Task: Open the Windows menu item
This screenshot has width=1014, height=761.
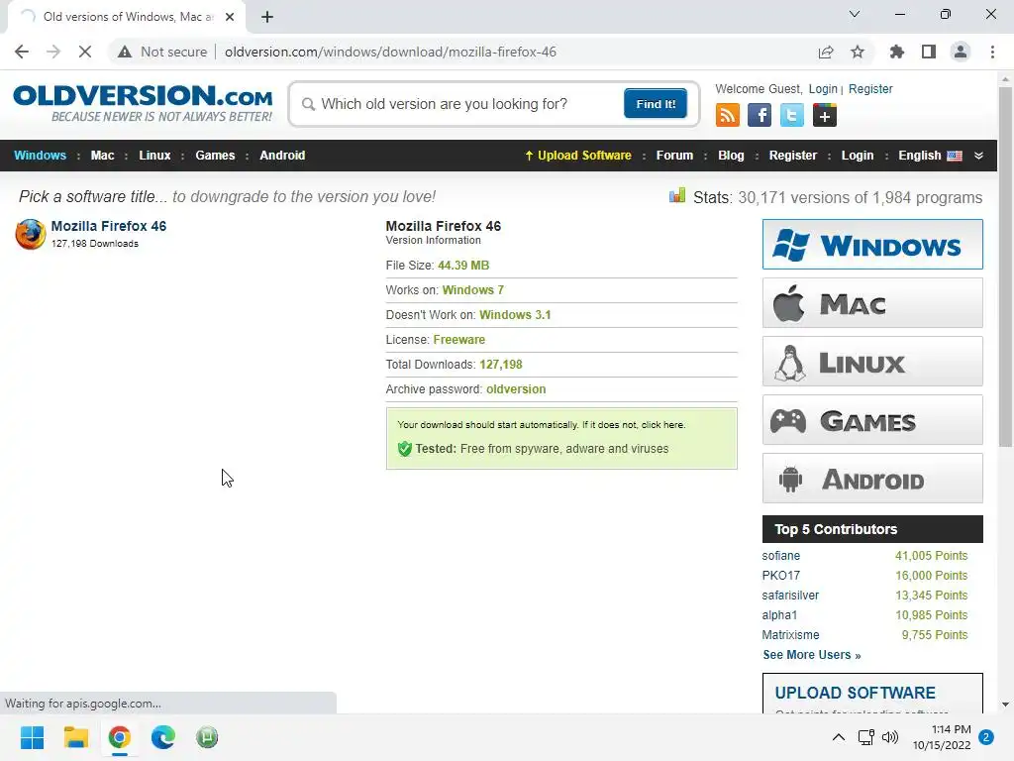Action: (x=40, y=156)
